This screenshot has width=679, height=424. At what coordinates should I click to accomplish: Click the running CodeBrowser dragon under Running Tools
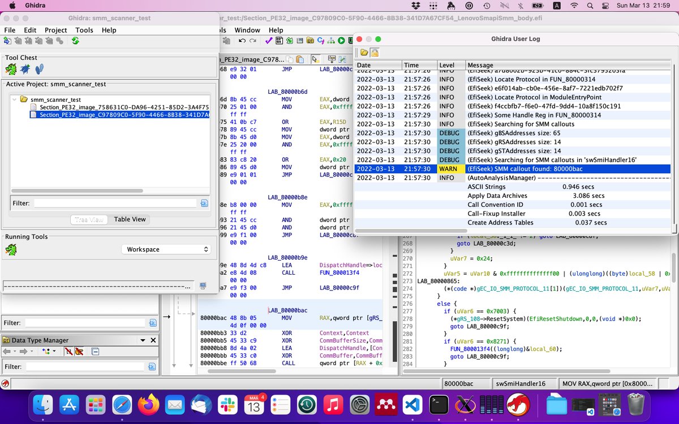(x=11, y=249)
